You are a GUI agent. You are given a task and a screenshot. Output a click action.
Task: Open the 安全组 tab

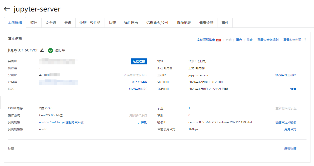point(51,23)
